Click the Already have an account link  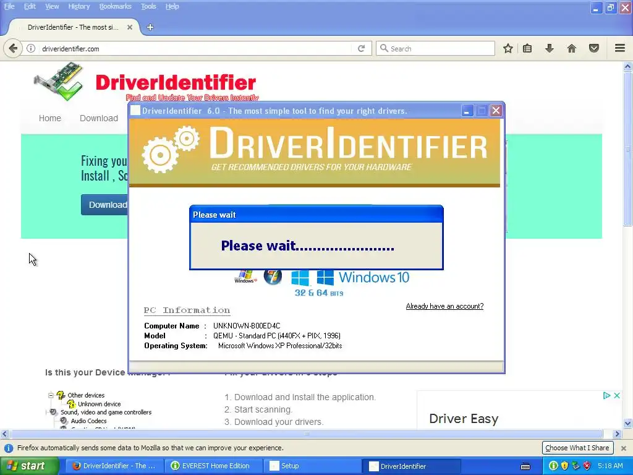tap(444, 306)
